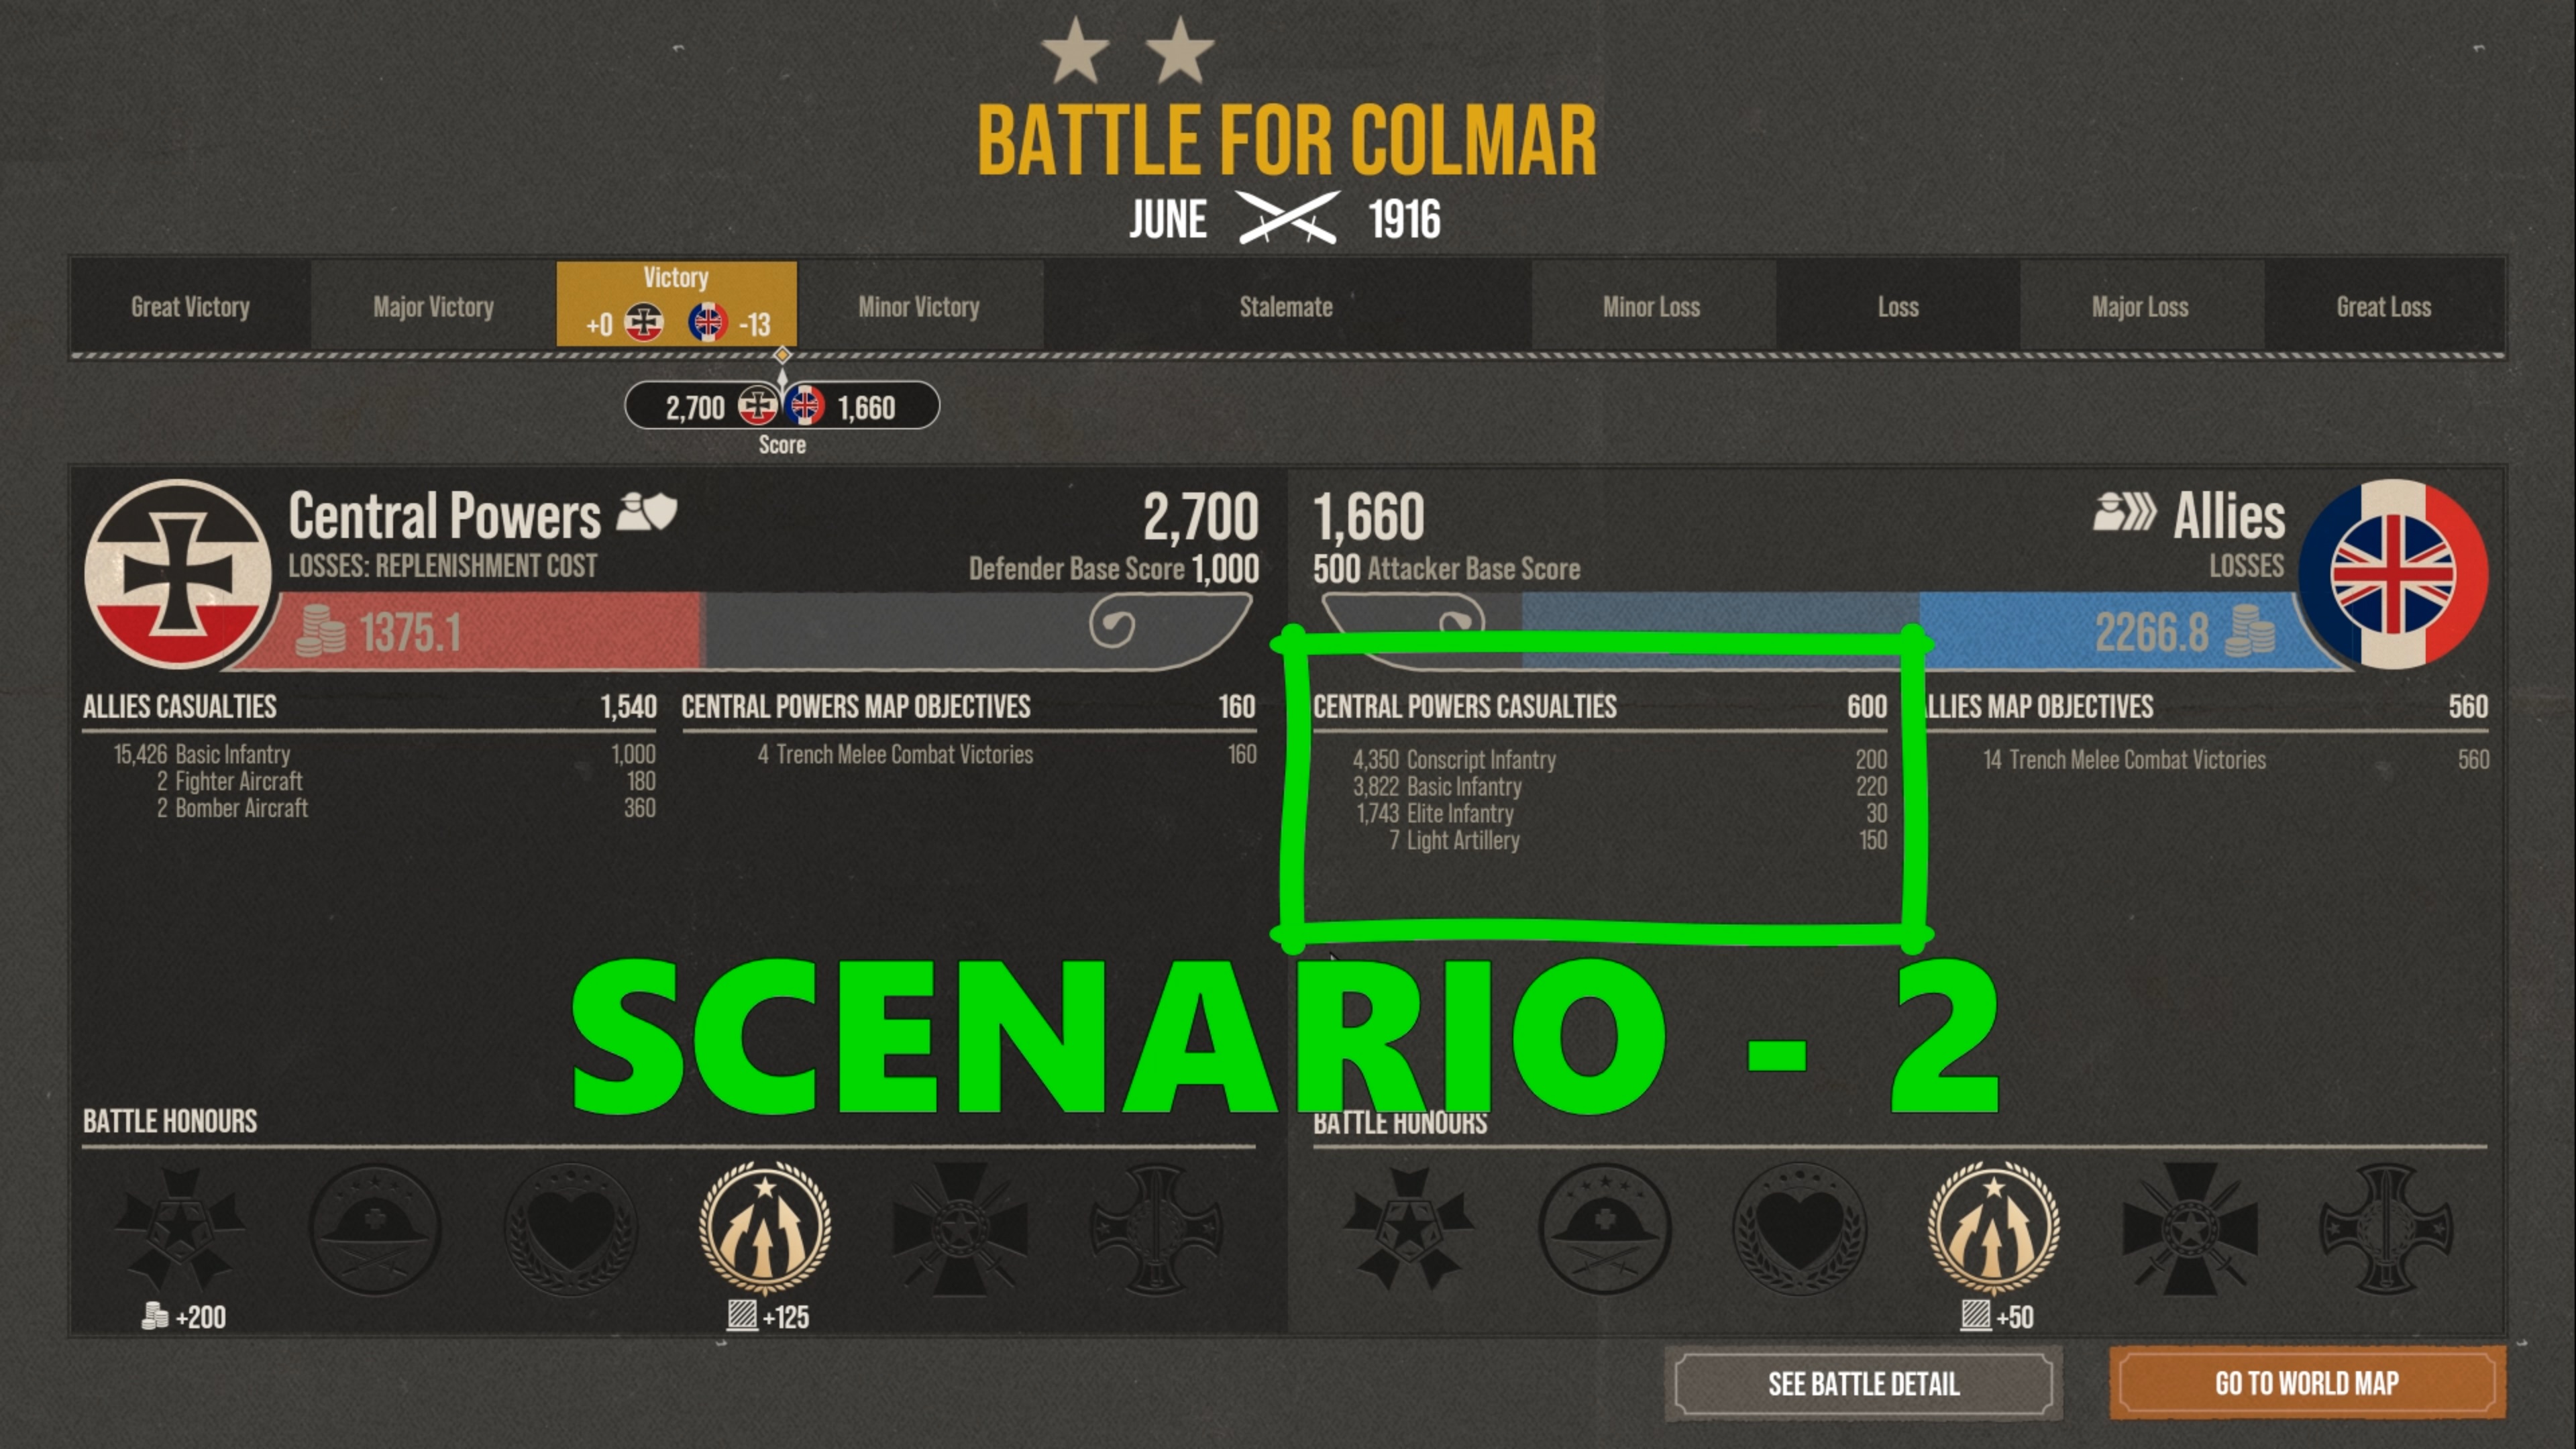Select the Allies lit arrows battle honour medal
Viewport: 2576px width, 1449px height.
(x=1993, y=1228)
